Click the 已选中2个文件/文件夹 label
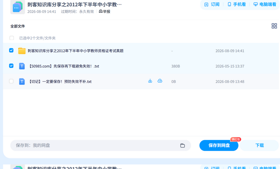 [37, 38]
